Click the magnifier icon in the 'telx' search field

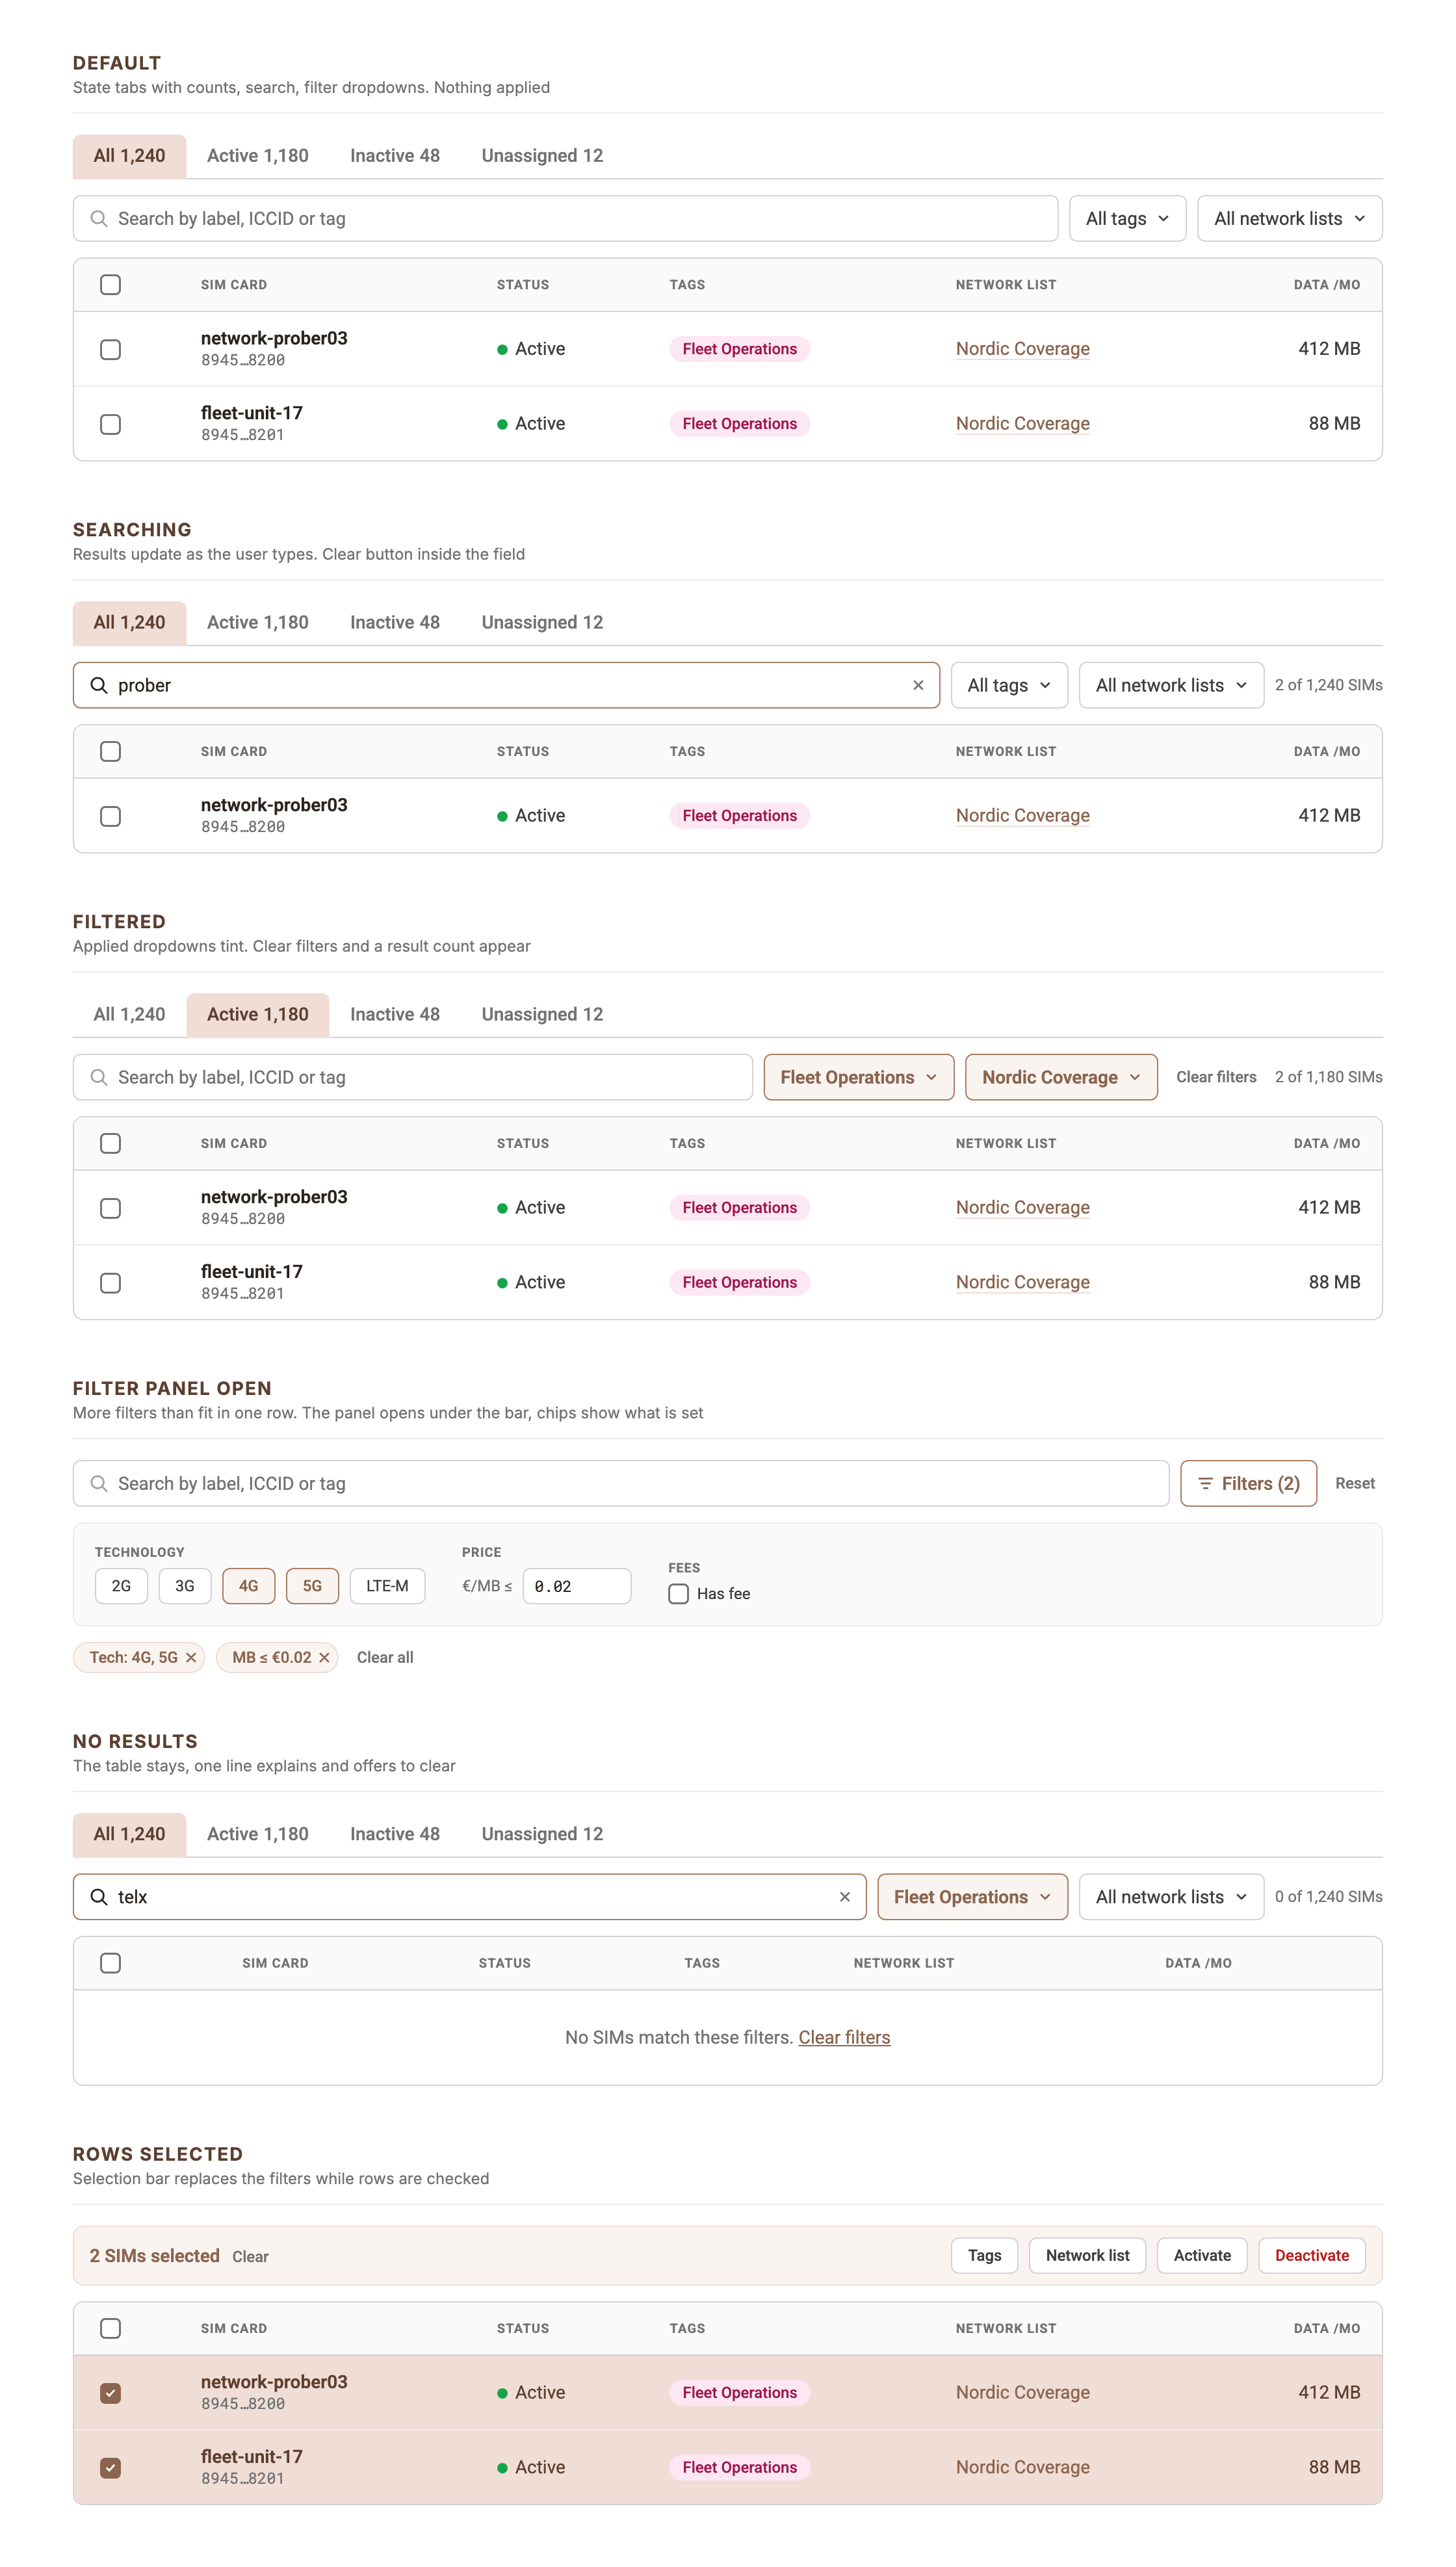click(x=99, y=1897)
